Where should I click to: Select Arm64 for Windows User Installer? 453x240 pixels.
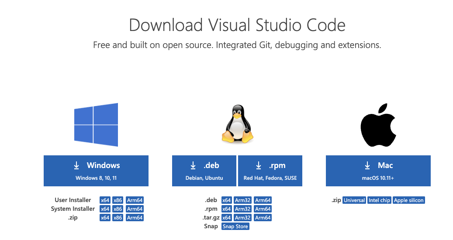click(135, 200)
